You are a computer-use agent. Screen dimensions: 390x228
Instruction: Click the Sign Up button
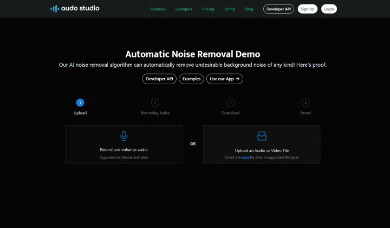pyautogui.click(x=308, y=9)
